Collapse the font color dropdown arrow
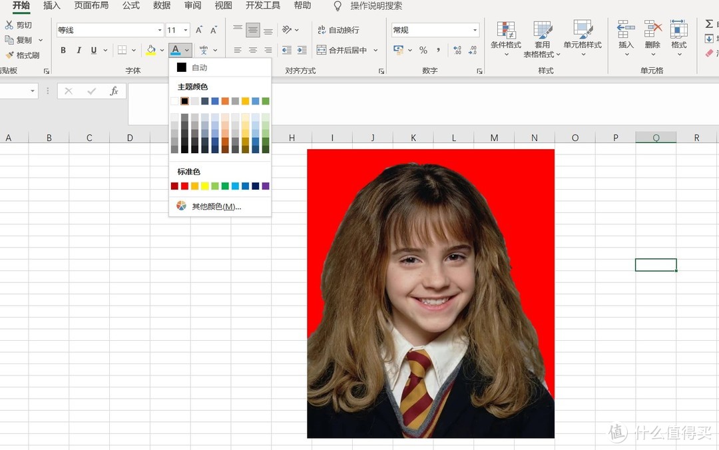This screenshot has height=450, width=719. 187,50
